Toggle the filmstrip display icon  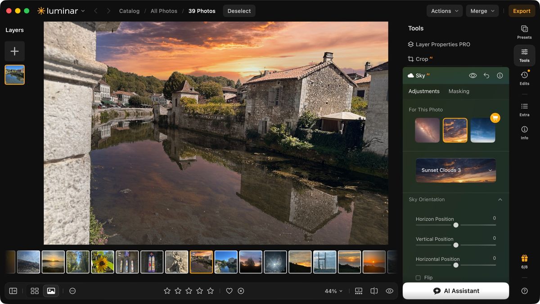tap(359, 291)
